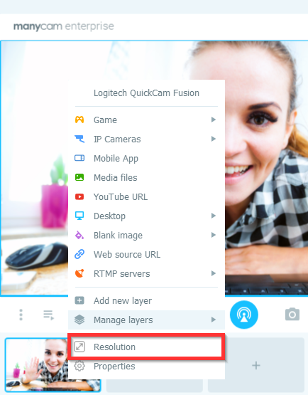308x395 pixels.
Task: Click the Game controller icon
Action: (79, 120)
